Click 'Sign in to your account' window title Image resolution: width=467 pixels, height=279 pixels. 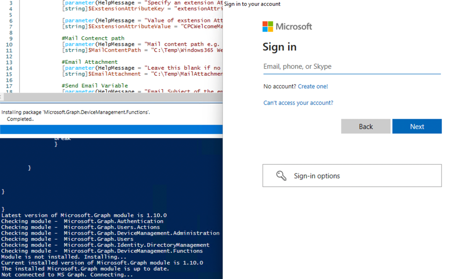[x=252, y=4]
